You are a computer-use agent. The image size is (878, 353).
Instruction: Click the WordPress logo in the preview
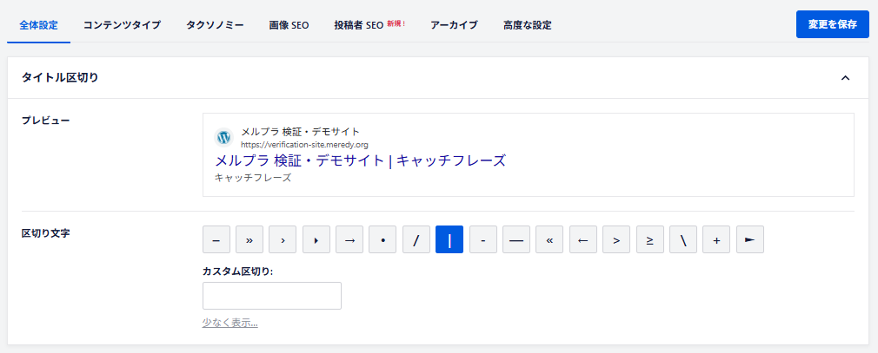point(224,137)
